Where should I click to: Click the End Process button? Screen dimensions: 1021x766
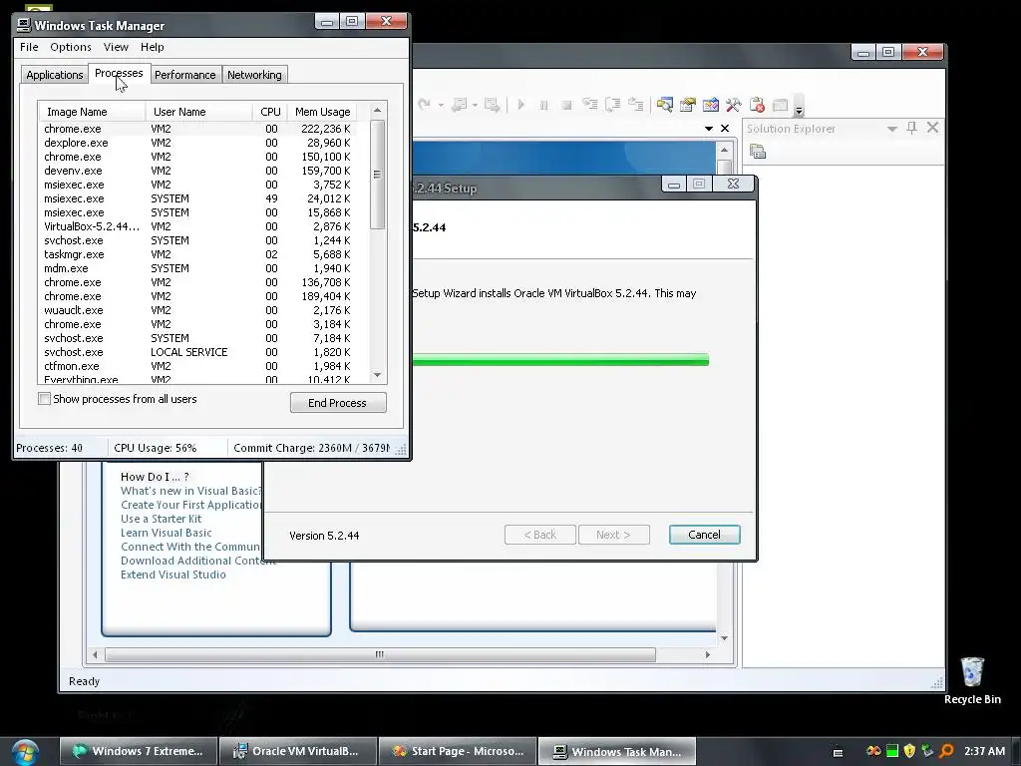(x=338, y=403)
